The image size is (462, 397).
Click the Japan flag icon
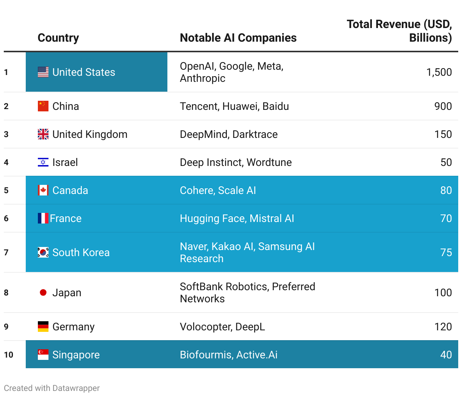(x=43, y=292)
